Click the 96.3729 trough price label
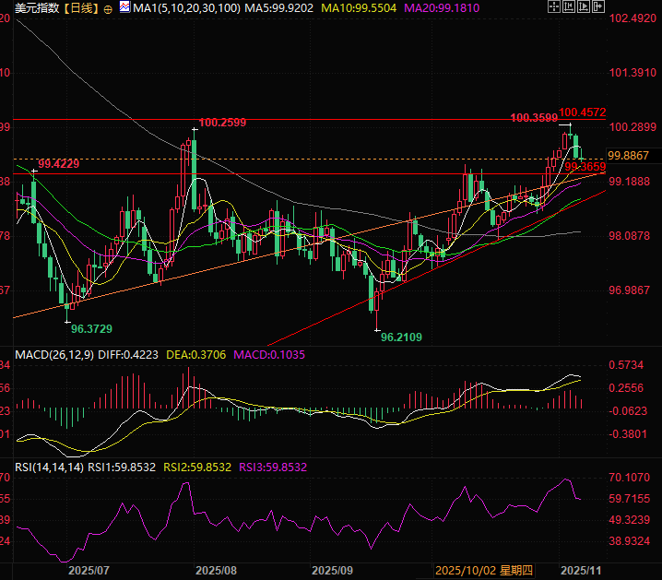 tap(91, 328)
